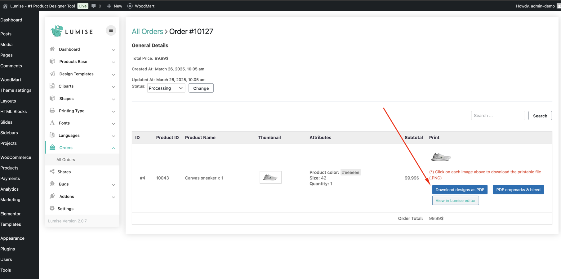The width and height of the screenshot is (561, 279).
Task: Click Lumise site title in admin bar
Action: pos(42,6)
